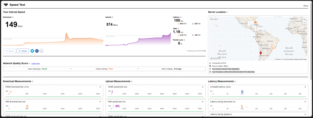This screenshot has width=313, height=118.
Task: Click the Mapbox logo on the map
Action: tap(215, 58)
